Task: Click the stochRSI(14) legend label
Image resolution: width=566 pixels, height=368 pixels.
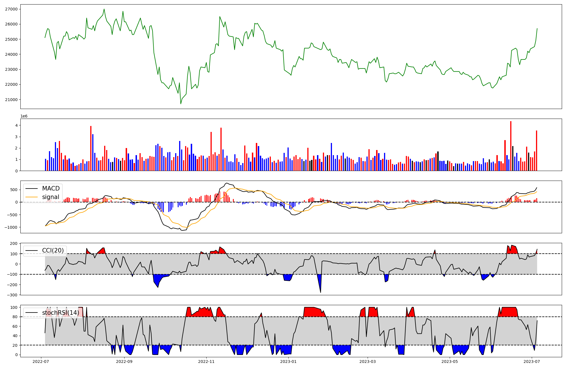Action: 61,313
